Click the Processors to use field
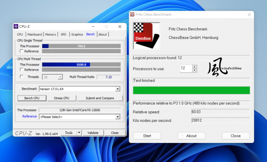The image size is (267, 162). [186, 68]
